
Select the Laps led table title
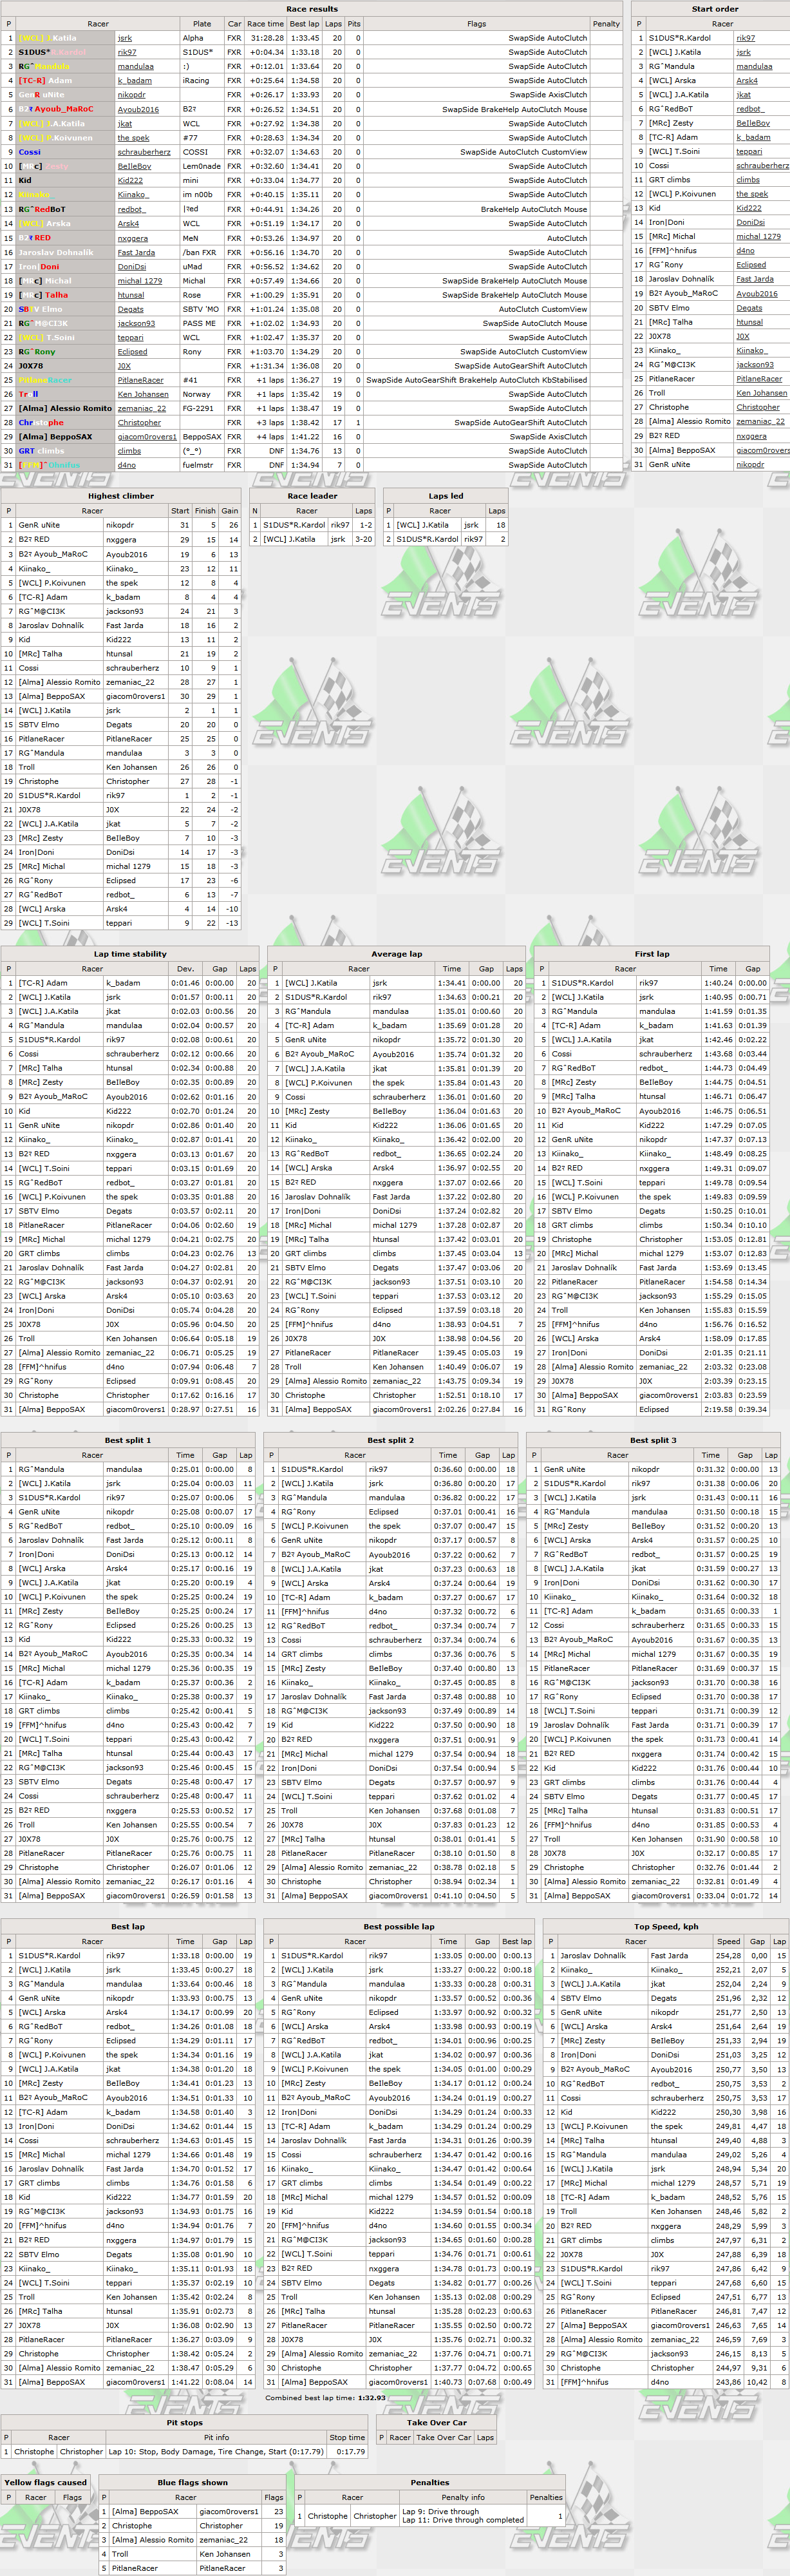(446, 496)
